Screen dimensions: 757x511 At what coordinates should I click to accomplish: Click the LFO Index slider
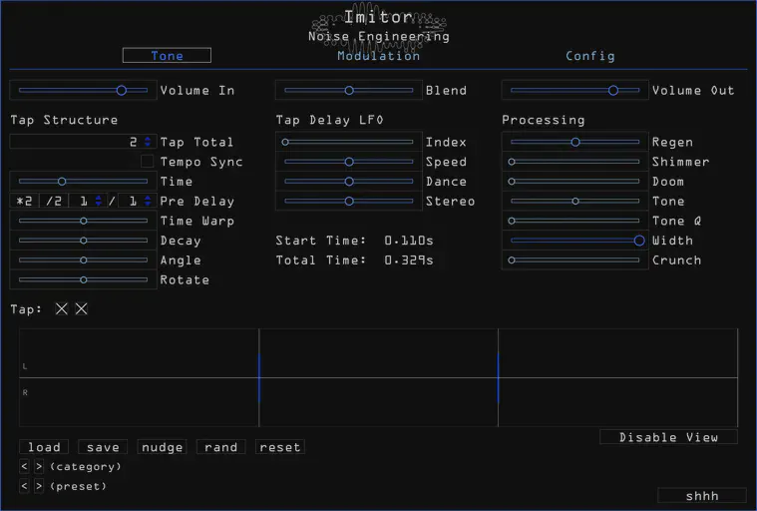348,142
